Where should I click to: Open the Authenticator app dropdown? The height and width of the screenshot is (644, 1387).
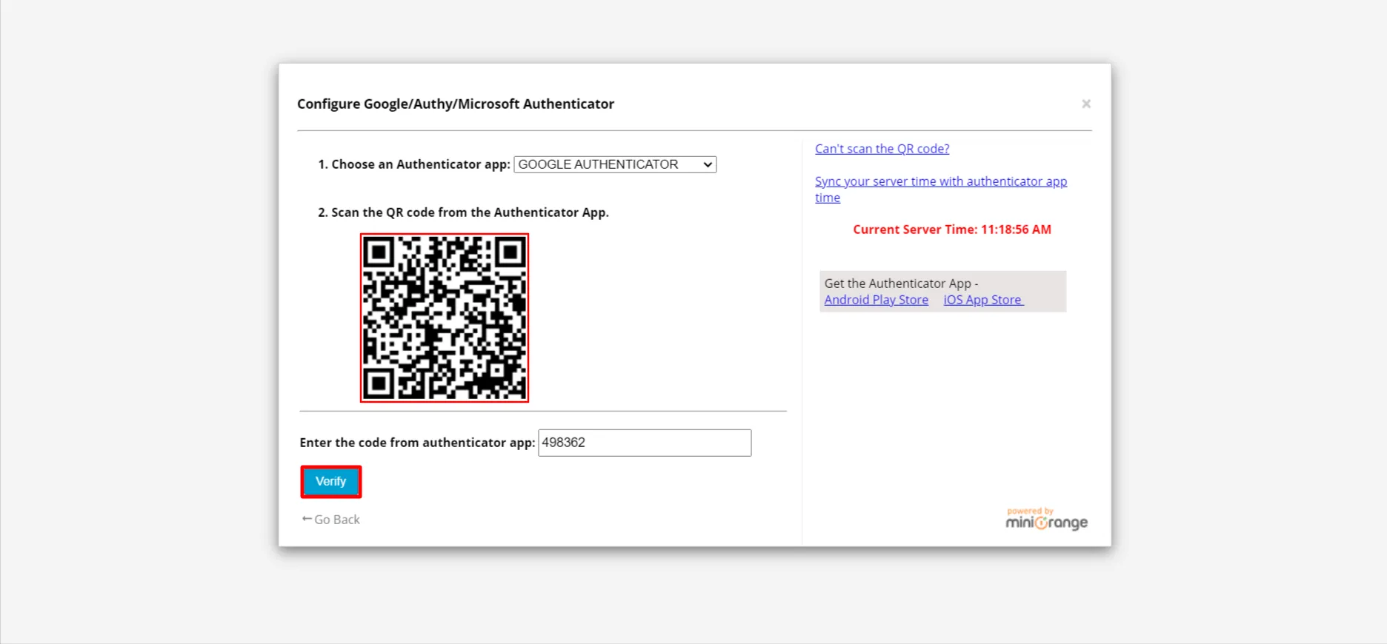click(x=615, y=164)
